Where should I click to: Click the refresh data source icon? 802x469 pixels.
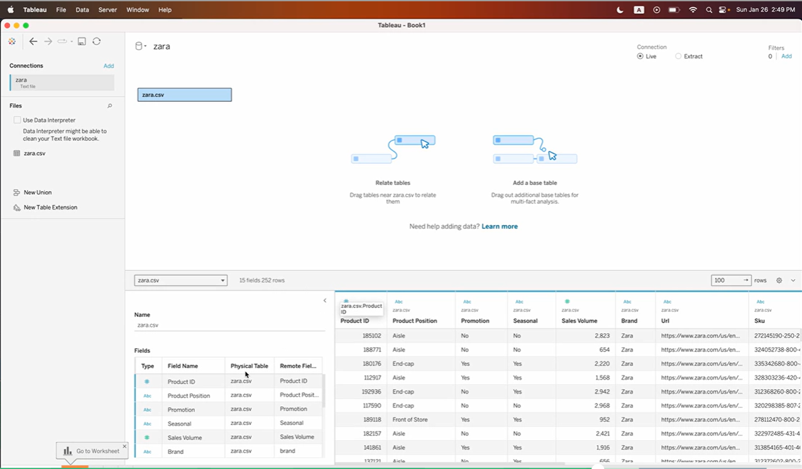pos(97,41)
